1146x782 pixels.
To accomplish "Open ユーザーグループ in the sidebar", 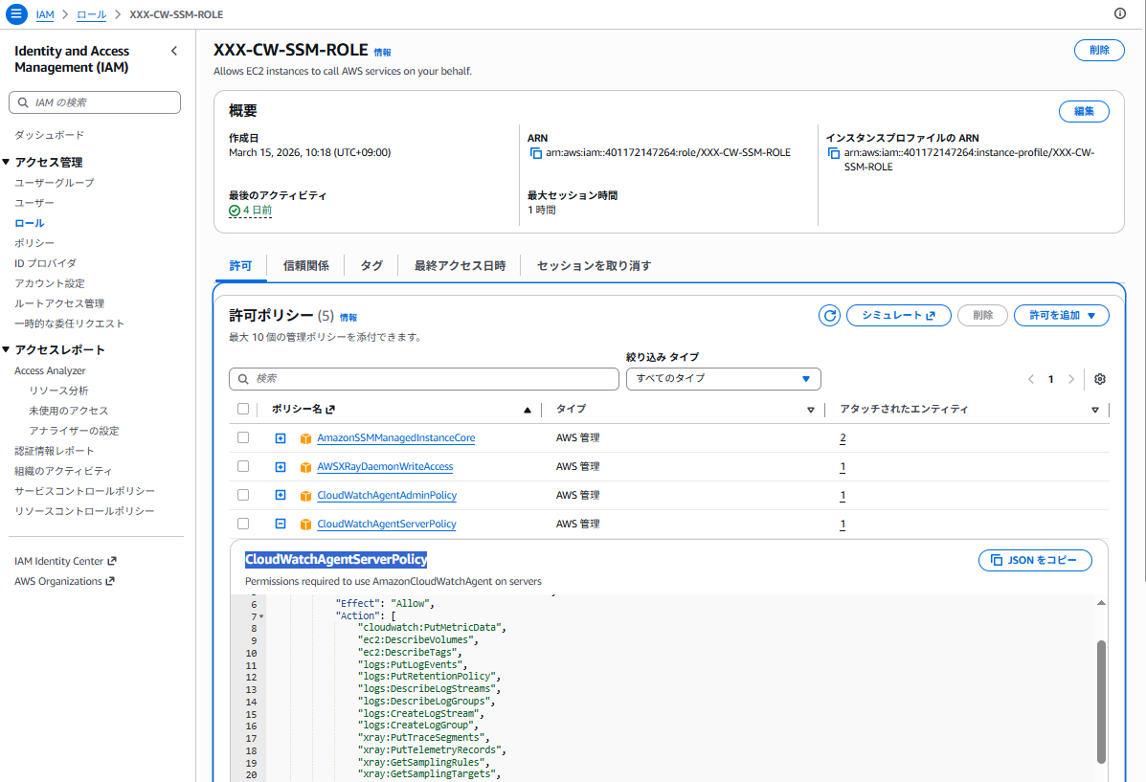I will (54, 183).
